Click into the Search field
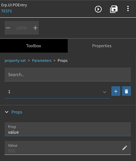 tap(68, 74)
